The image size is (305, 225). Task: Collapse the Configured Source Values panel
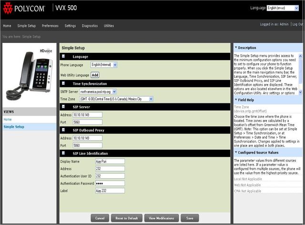235,152
